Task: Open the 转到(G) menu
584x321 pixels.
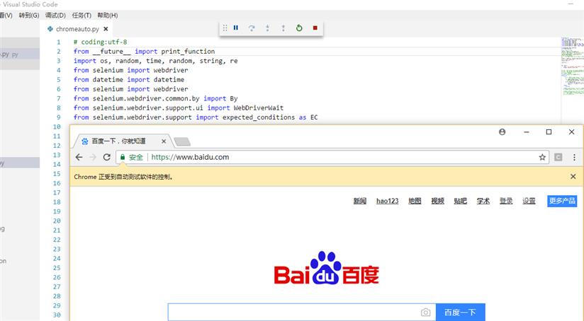Action: (x=29, y=16)
